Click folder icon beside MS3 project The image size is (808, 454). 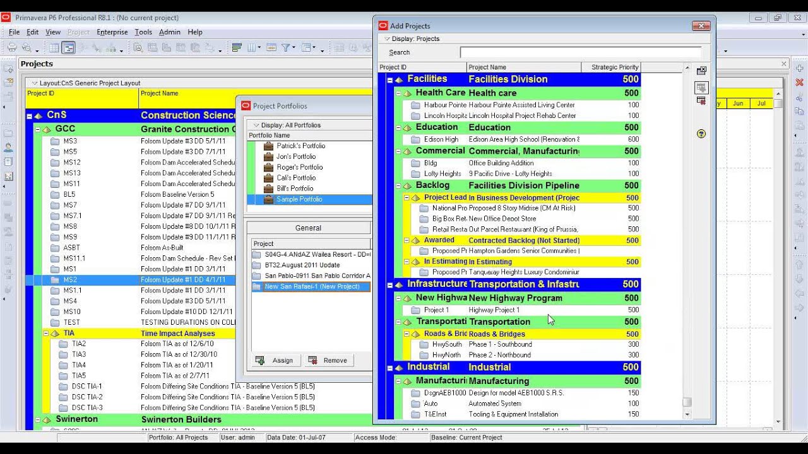[x=55, y=141]
